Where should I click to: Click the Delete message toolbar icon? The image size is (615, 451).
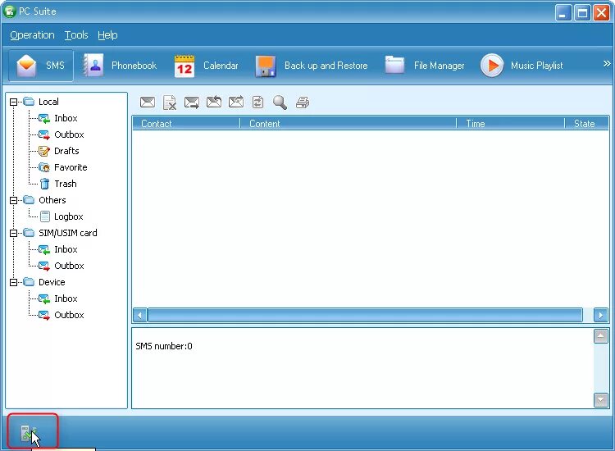[170, 102]
